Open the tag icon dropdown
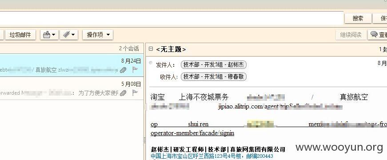 point(69,35)
